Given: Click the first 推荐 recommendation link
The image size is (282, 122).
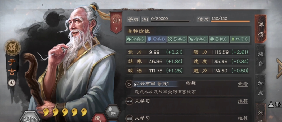Looking at the screenshot, I should coord(243,101).
